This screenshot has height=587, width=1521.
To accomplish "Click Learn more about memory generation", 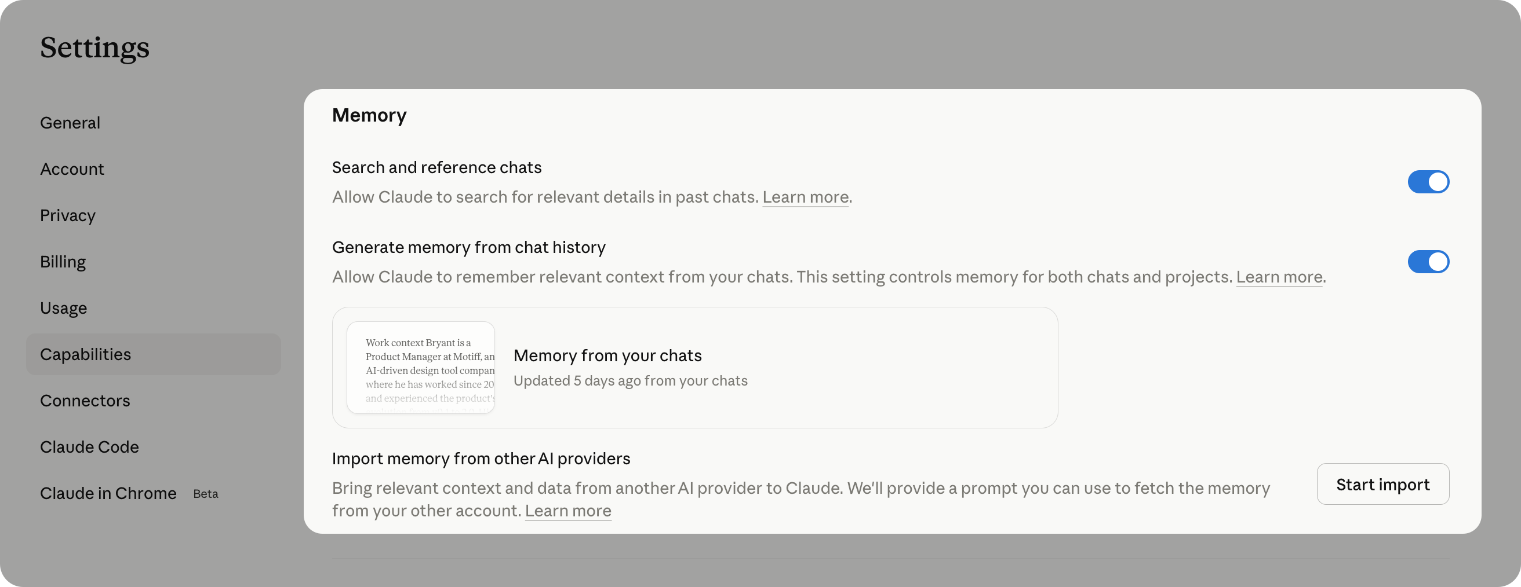I will tap(1279, 277).
